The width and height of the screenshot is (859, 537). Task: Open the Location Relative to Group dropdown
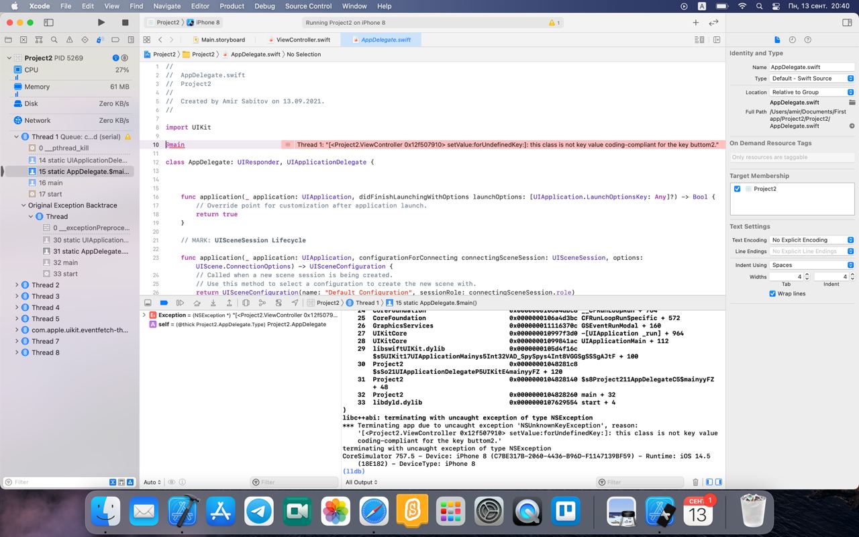tap(812, 92)
